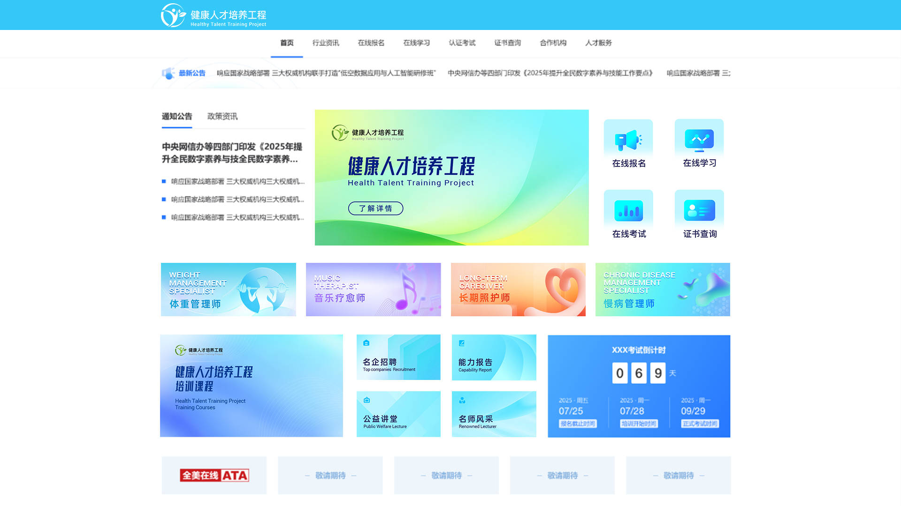
Task: Go to 认证考试 in navigation bar
Action: (462, 43)
